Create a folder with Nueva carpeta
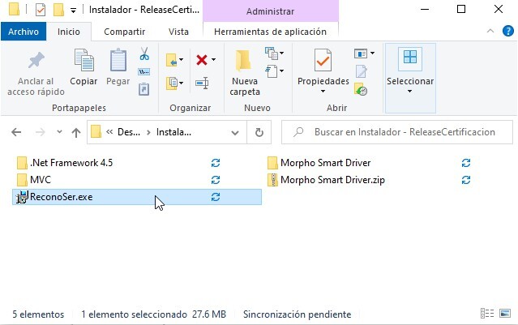 coord(244,70)
